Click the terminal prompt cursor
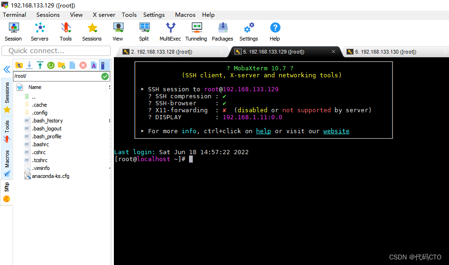The width and height of the screenshot is (449, 265). 191,159
